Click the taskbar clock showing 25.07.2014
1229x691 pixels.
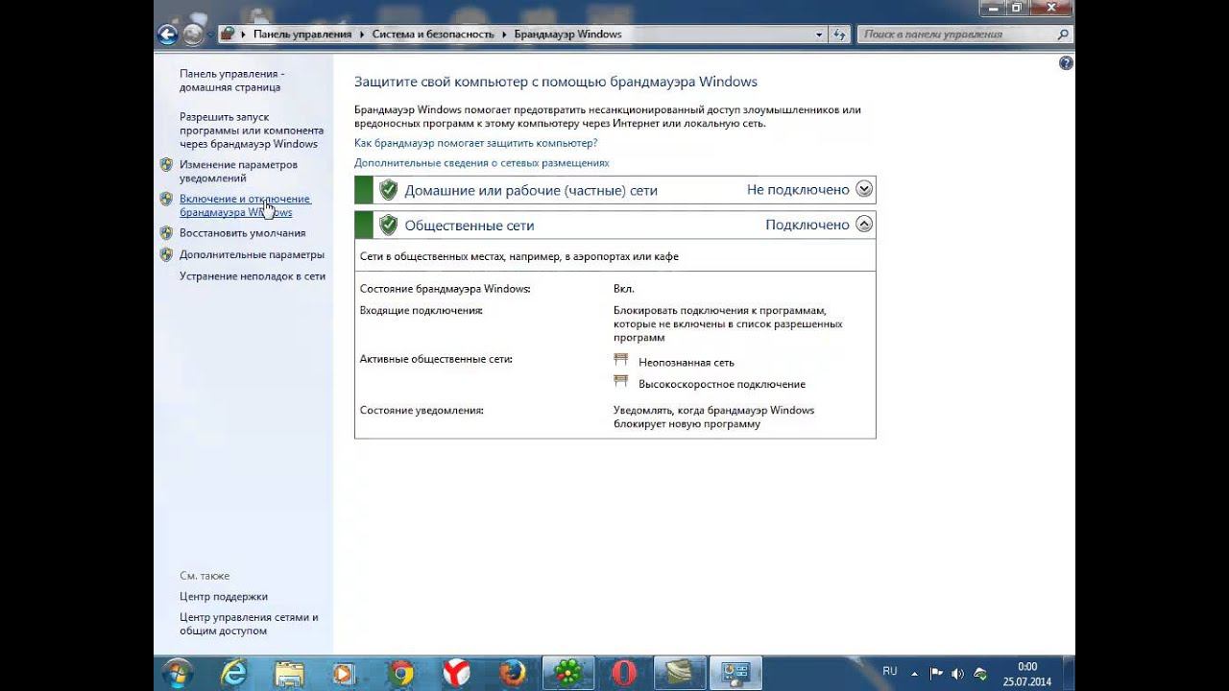[x=1026, y=674]
